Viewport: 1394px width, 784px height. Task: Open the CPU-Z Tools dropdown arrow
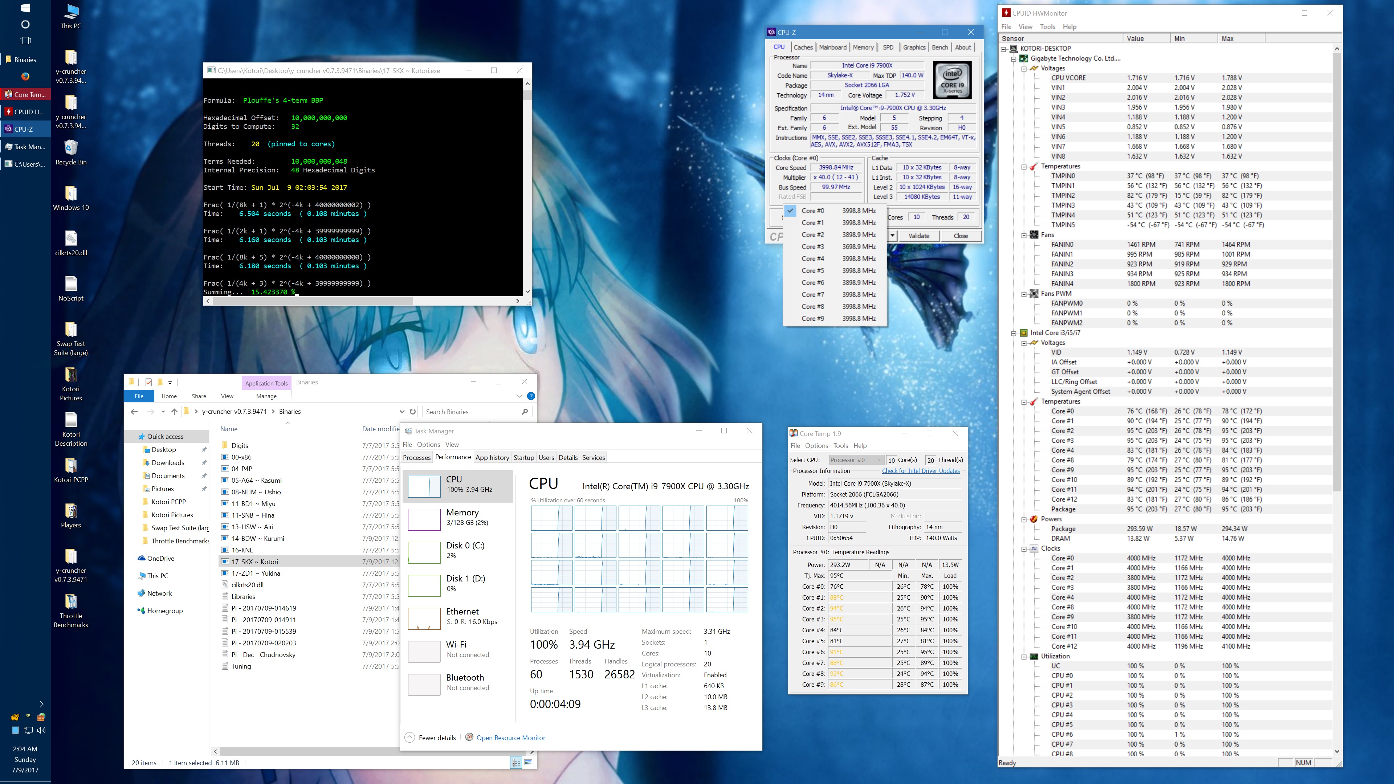click(892, 236)
